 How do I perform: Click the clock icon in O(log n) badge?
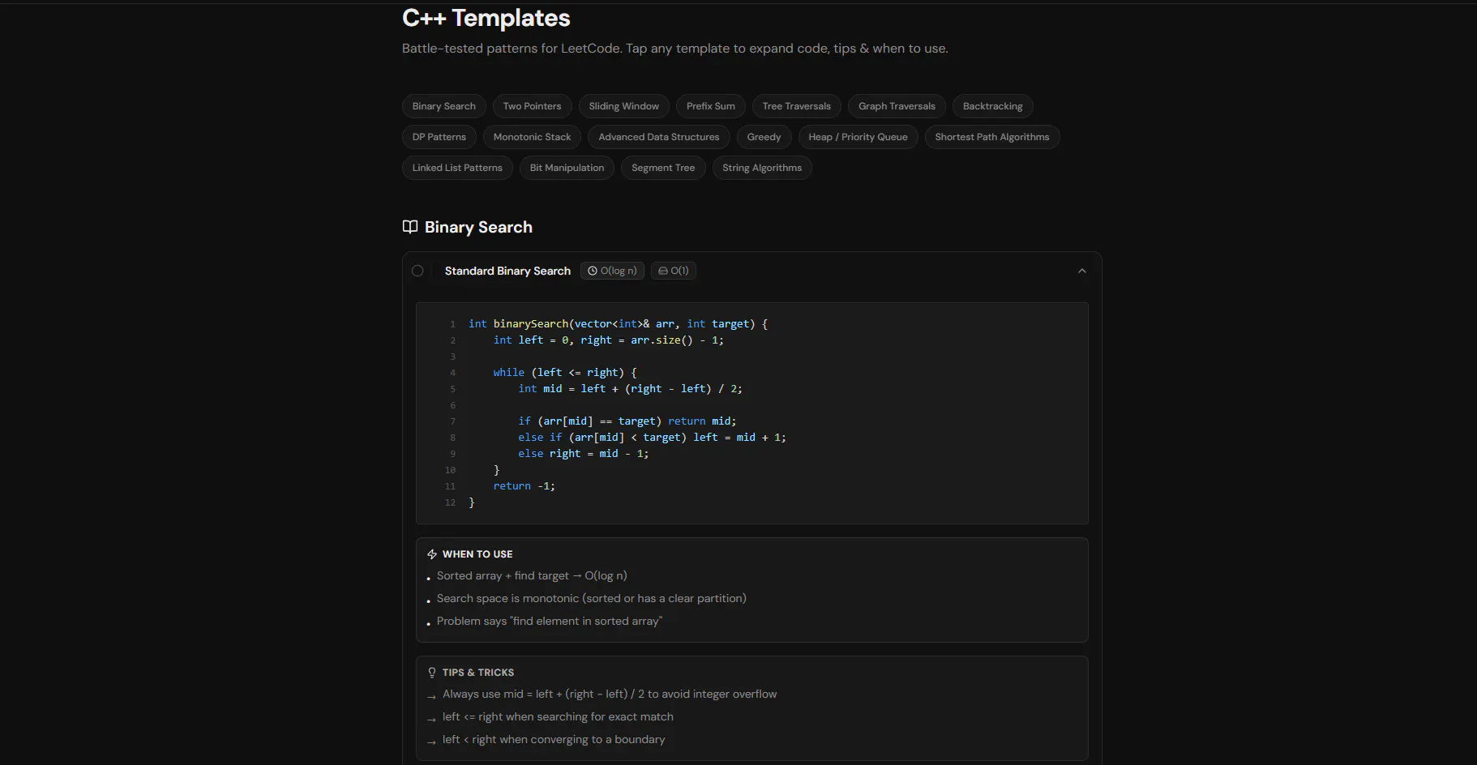(x=593, y=271)
